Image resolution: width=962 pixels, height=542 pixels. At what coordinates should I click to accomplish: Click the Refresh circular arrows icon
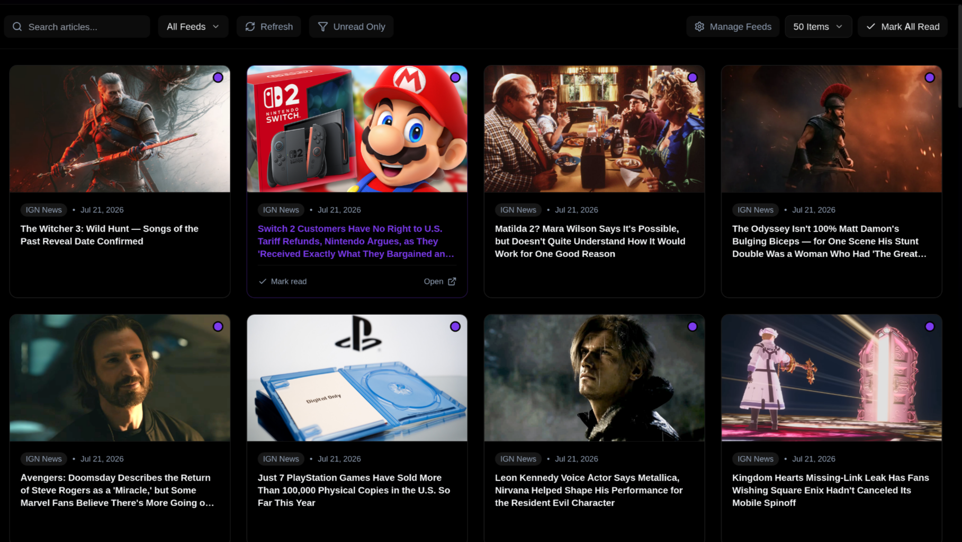tap(250, 26)
